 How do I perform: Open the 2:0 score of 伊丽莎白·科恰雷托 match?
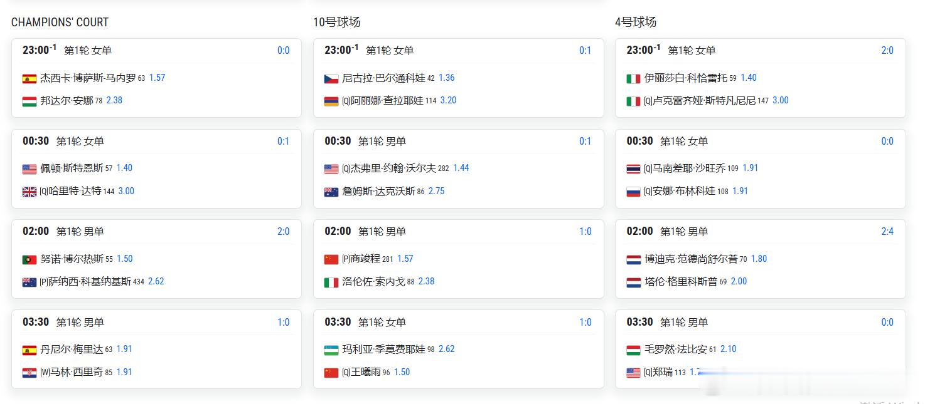click(887, 50)
